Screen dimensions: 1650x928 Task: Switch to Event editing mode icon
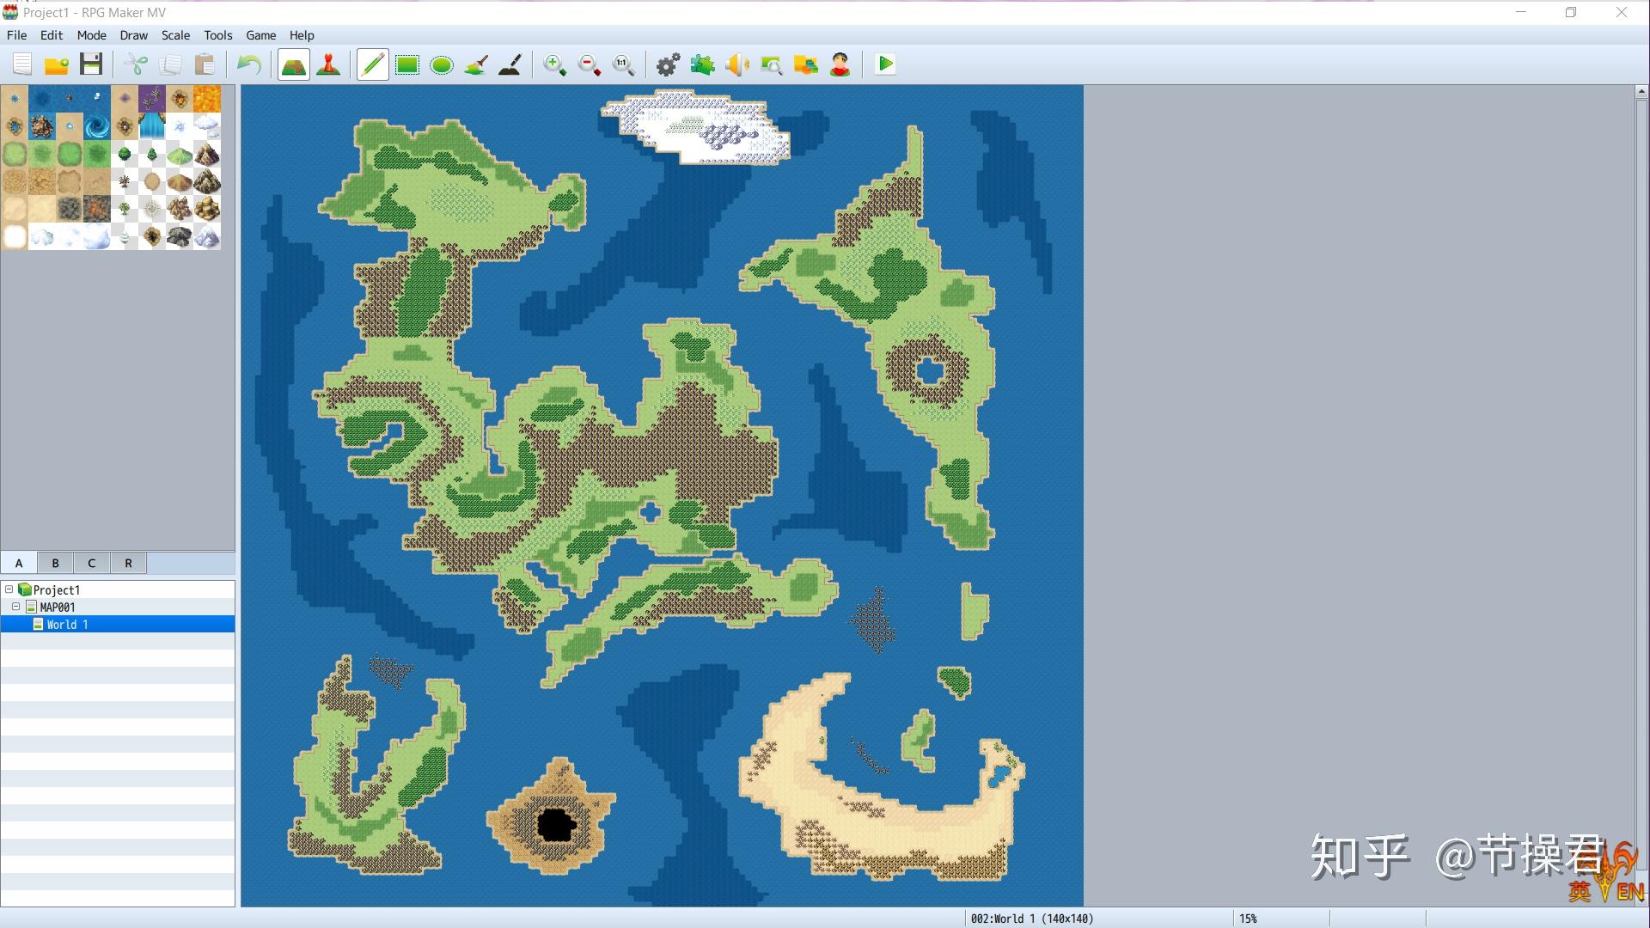[x=328, y=64]
